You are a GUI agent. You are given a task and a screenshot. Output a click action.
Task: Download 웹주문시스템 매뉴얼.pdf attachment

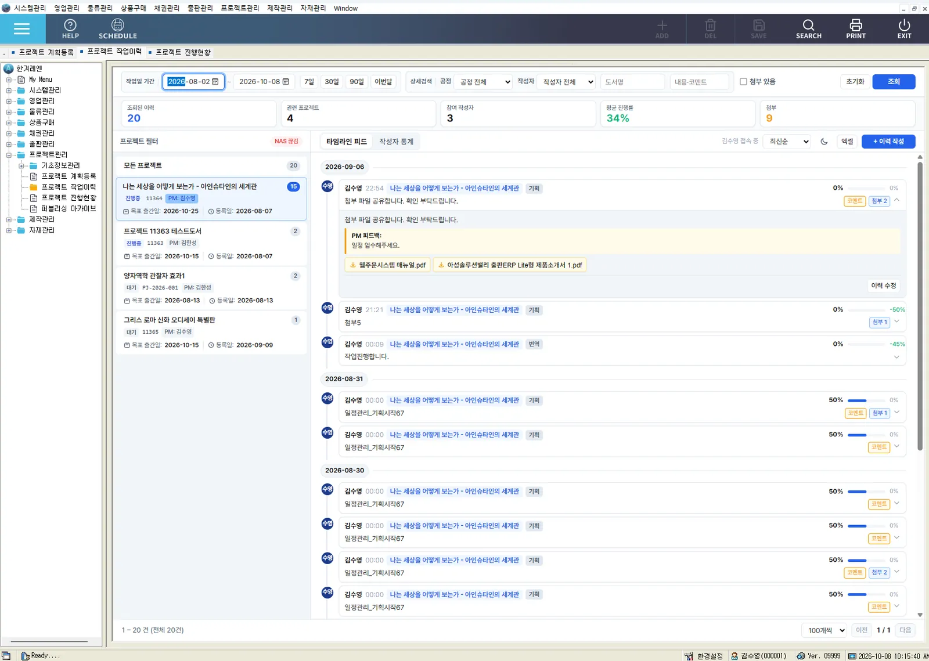click(387, 265)
